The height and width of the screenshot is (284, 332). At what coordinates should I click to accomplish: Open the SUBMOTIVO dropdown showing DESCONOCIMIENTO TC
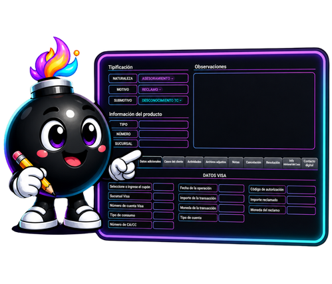[163, 100]
